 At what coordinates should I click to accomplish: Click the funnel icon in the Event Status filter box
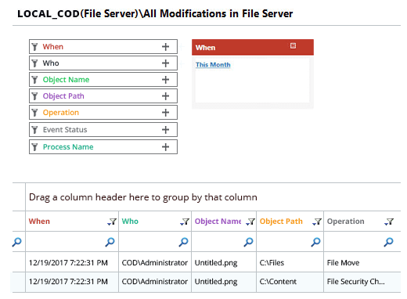tap(34, 130)
